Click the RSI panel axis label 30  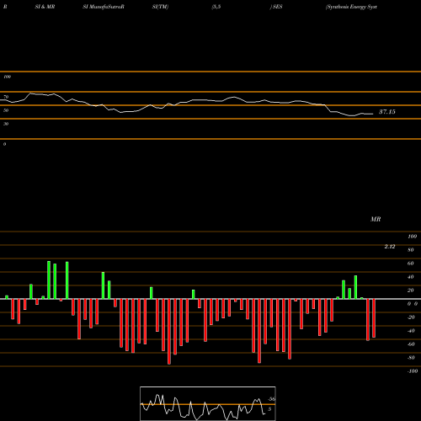point(6,124)
